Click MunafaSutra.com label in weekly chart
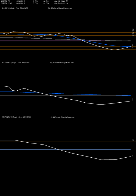 pos(67,63)
